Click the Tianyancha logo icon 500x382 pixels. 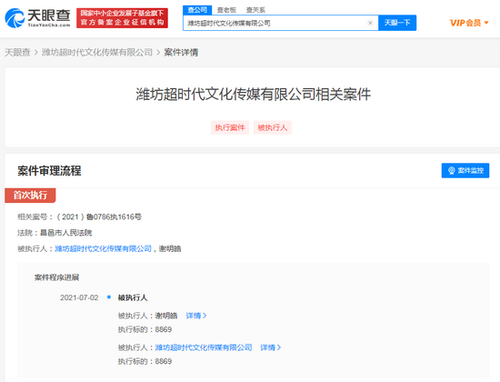coord(15,18)
